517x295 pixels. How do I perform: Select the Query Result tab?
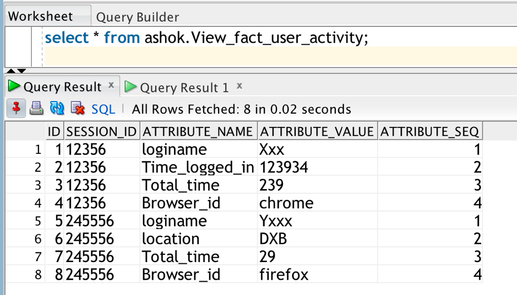(63, 87)
